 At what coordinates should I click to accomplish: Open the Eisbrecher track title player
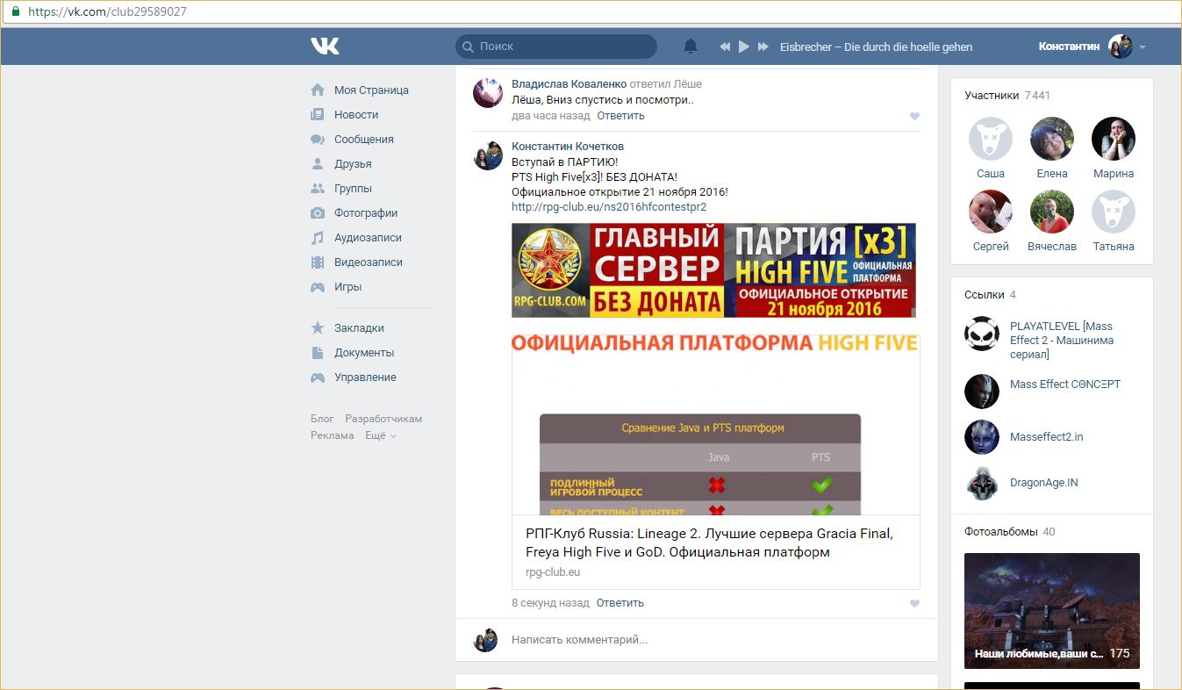click(x=876, y=47)
